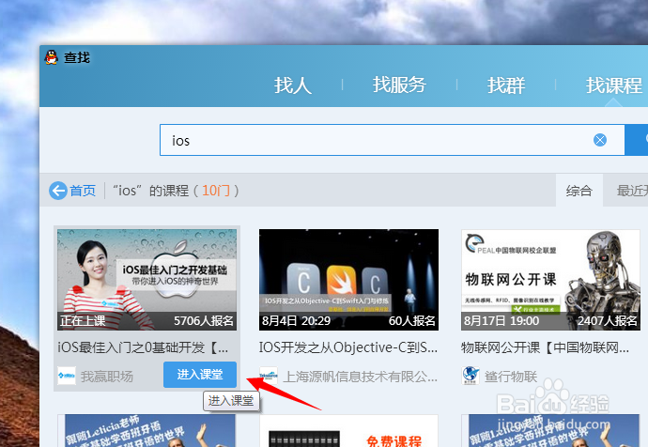This screenshot has height=447, width=648.
Task: Click the 鲎行物联 publisher logo icon
Action: 471,376
